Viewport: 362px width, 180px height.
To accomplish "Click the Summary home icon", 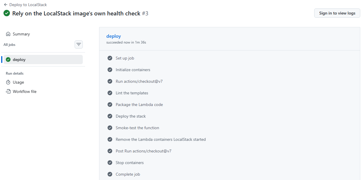I will coord(8,34).
